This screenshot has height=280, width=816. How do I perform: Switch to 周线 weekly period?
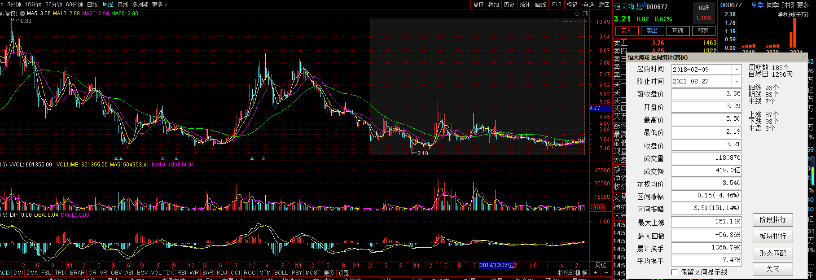click(x=108, y=4)
